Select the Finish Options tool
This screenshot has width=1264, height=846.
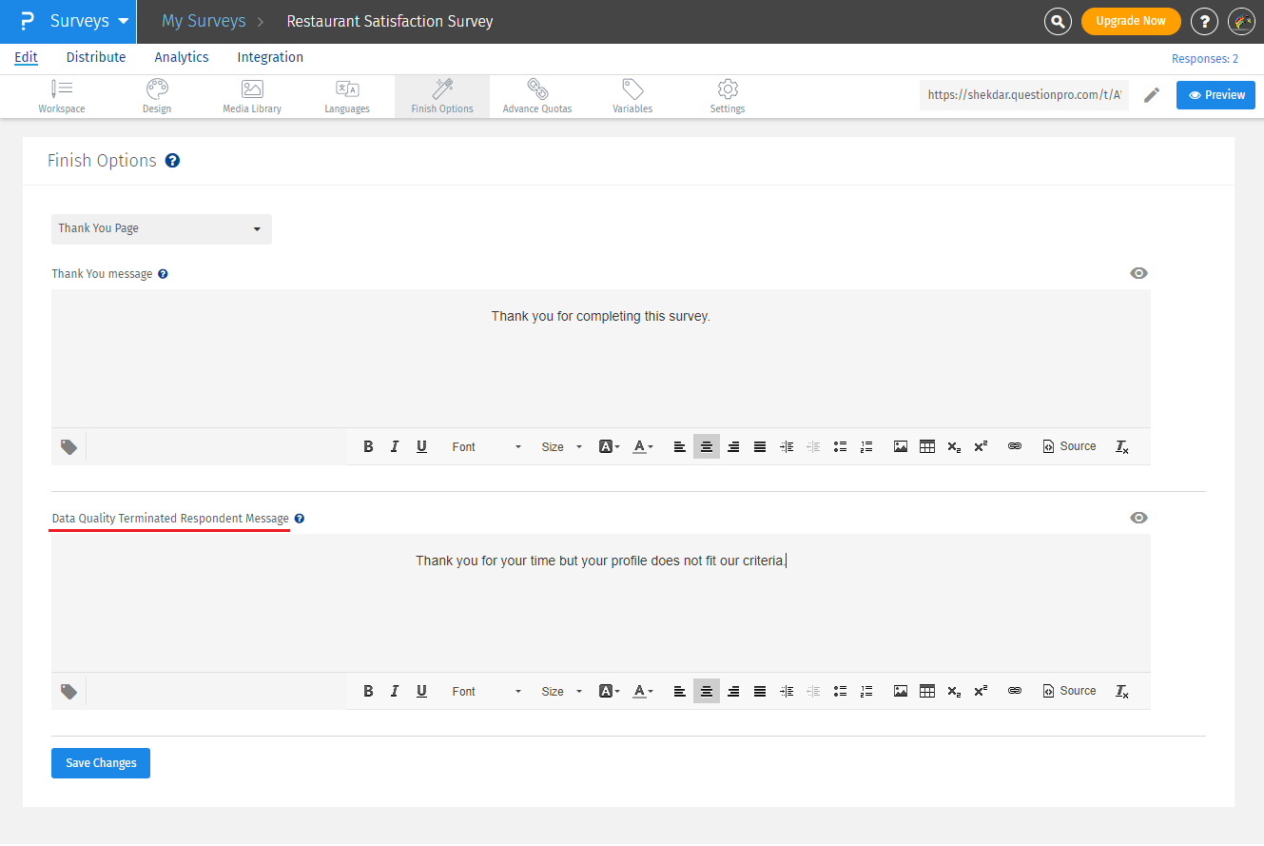442,96
